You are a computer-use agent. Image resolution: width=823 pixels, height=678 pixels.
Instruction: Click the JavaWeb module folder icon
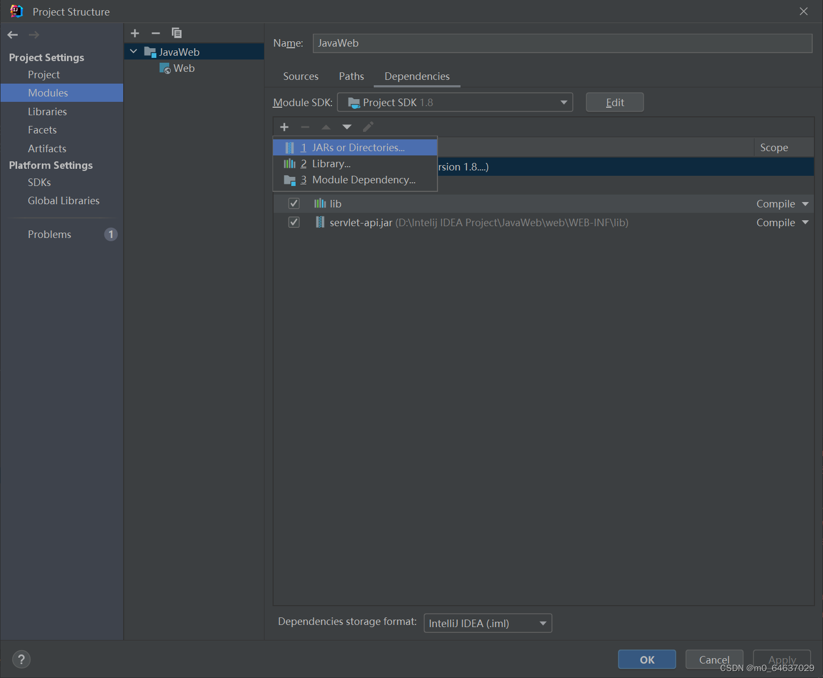pyautogui.click(x=150, y=52)
